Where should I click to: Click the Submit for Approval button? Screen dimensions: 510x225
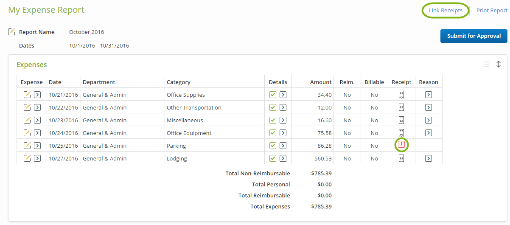coord(474,36)
